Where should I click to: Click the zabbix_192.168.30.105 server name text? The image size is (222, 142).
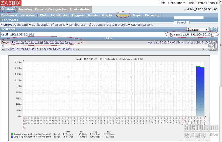(x=201, y=9)
